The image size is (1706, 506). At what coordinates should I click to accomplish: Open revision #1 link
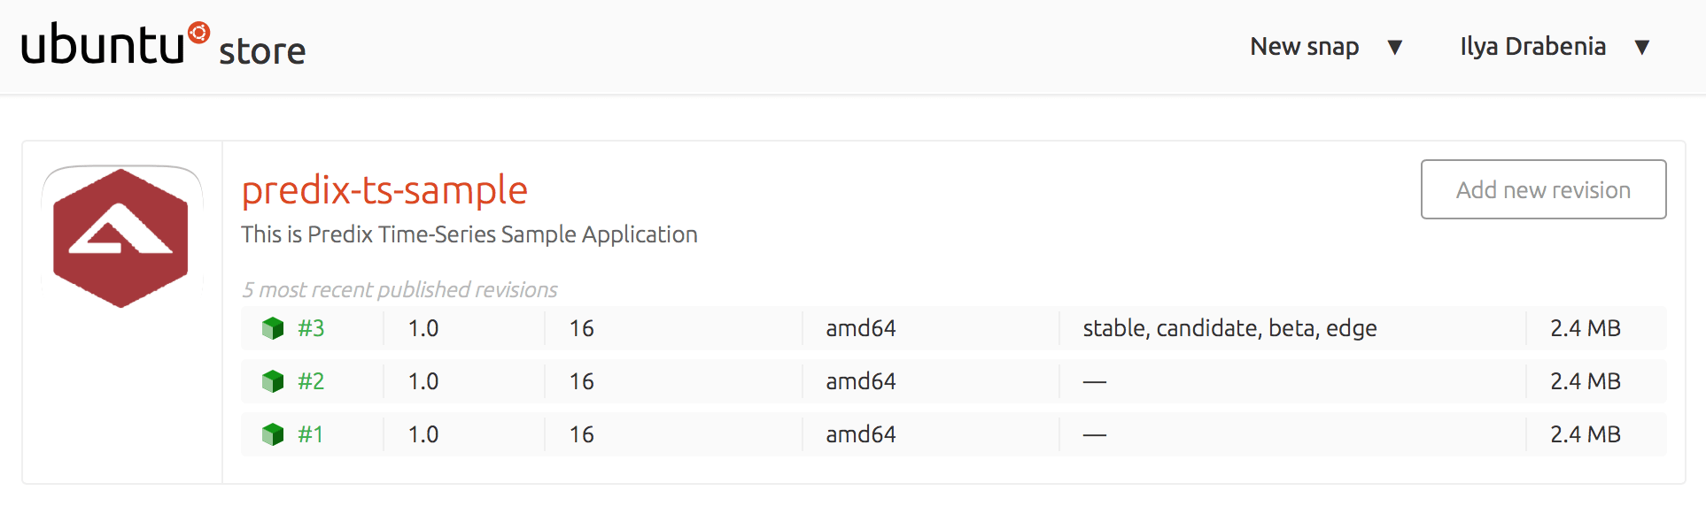(x=311, y=434)
